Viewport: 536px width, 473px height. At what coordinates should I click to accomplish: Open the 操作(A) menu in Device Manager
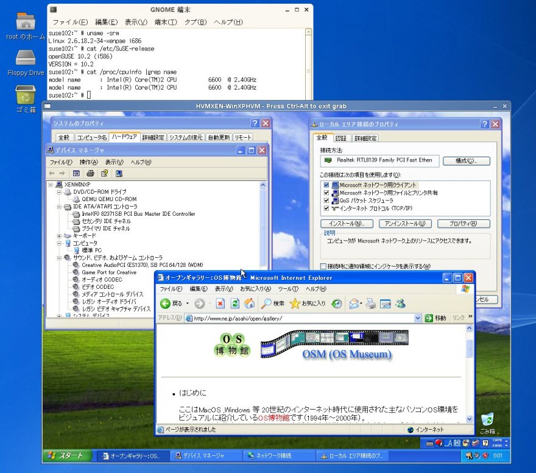point(88,162)
